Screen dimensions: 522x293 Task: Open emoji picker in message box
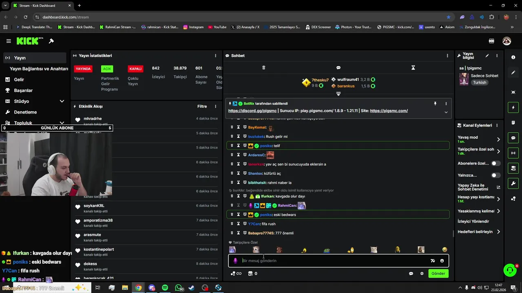(x=442, y=261)
